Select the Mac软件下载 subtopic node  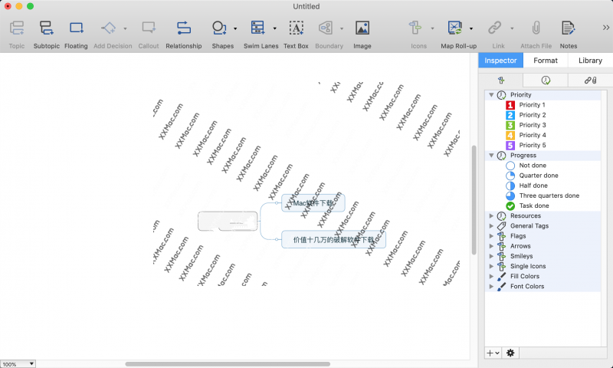click(313, 203)
